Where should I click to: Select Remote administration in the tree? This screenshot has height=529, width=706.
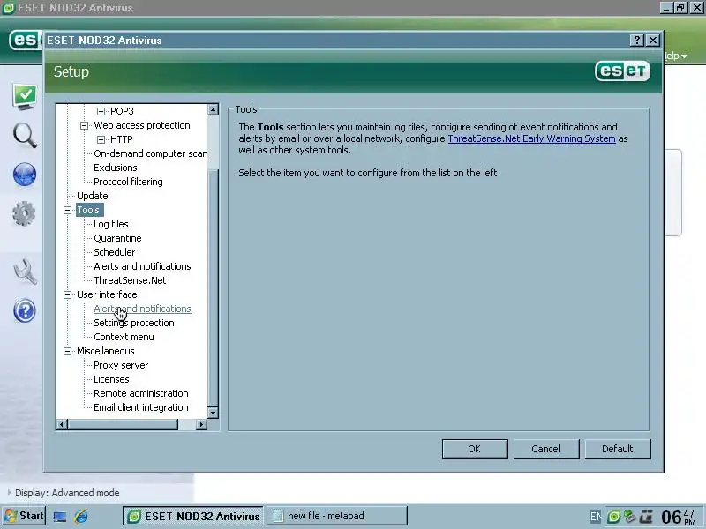[141, 393]
